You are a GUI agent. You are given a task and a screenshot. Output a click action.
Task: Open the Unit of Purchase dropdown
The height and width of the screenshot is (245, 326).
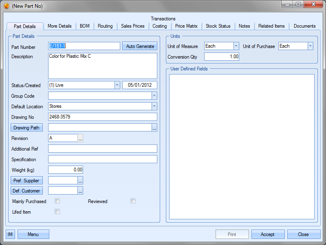tap(310, 46)
